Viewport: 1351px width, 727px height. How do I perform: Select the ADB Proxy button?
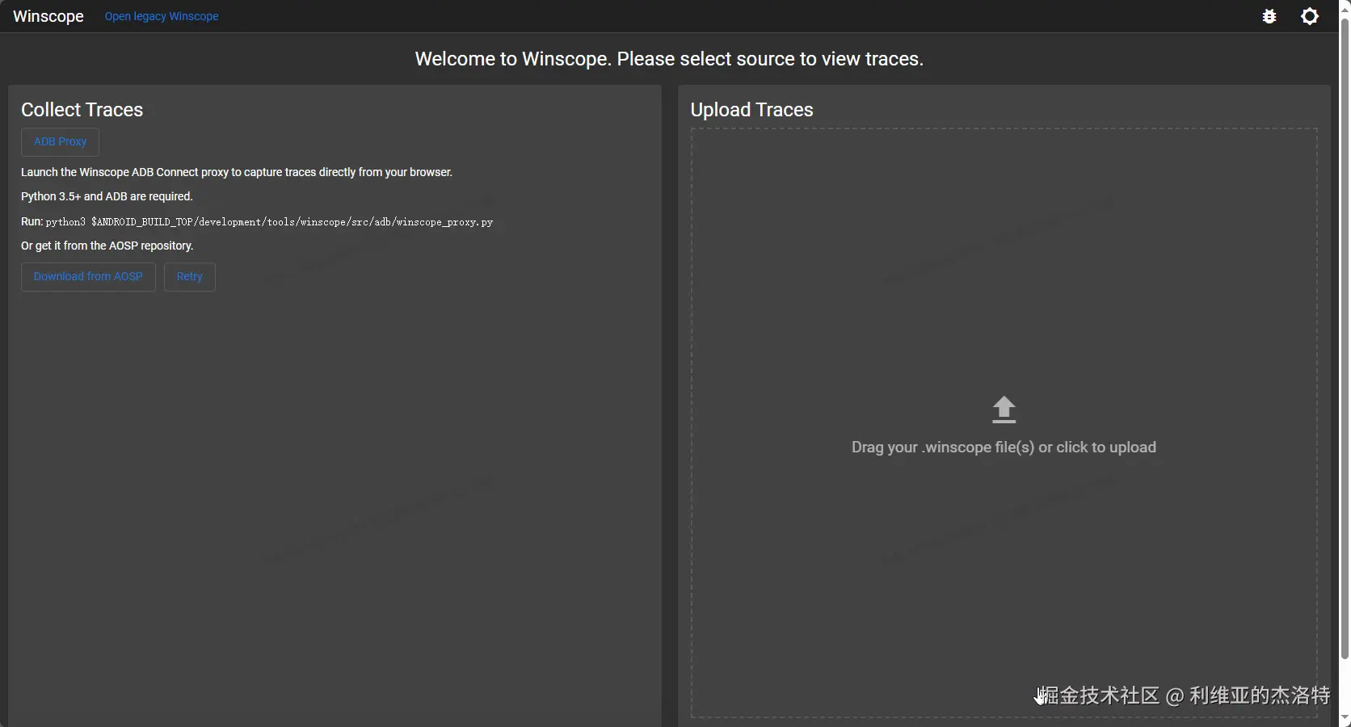coord(60,142)
